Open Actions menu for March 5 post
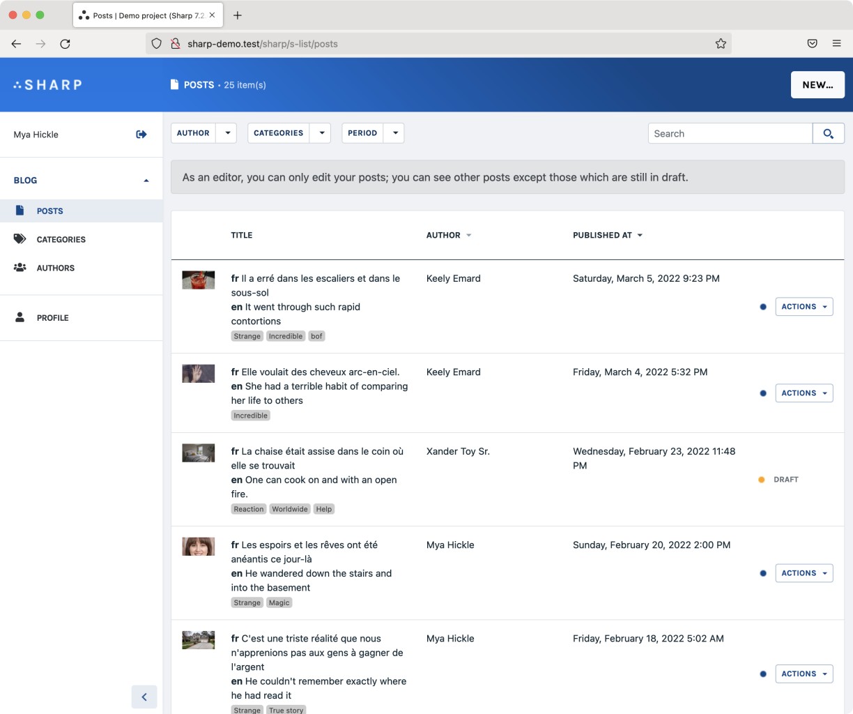The height and width of the screenshot is (714, 853). coord(804,307)
